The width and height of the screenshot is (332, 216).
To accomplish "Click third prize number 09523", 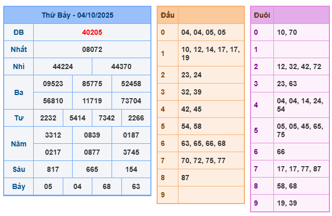I will 53,84.
